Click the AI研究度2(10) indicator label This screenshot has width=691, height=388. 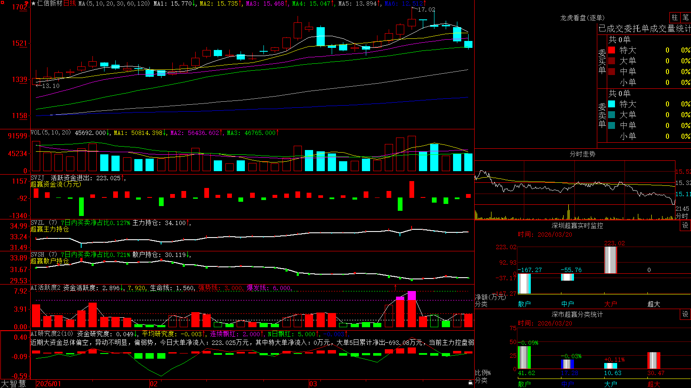52,334
